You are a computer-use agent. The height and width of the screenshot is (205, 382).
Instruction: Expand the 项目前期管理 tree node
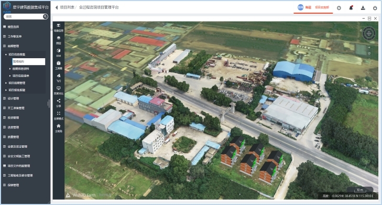[x=6, y=83]
